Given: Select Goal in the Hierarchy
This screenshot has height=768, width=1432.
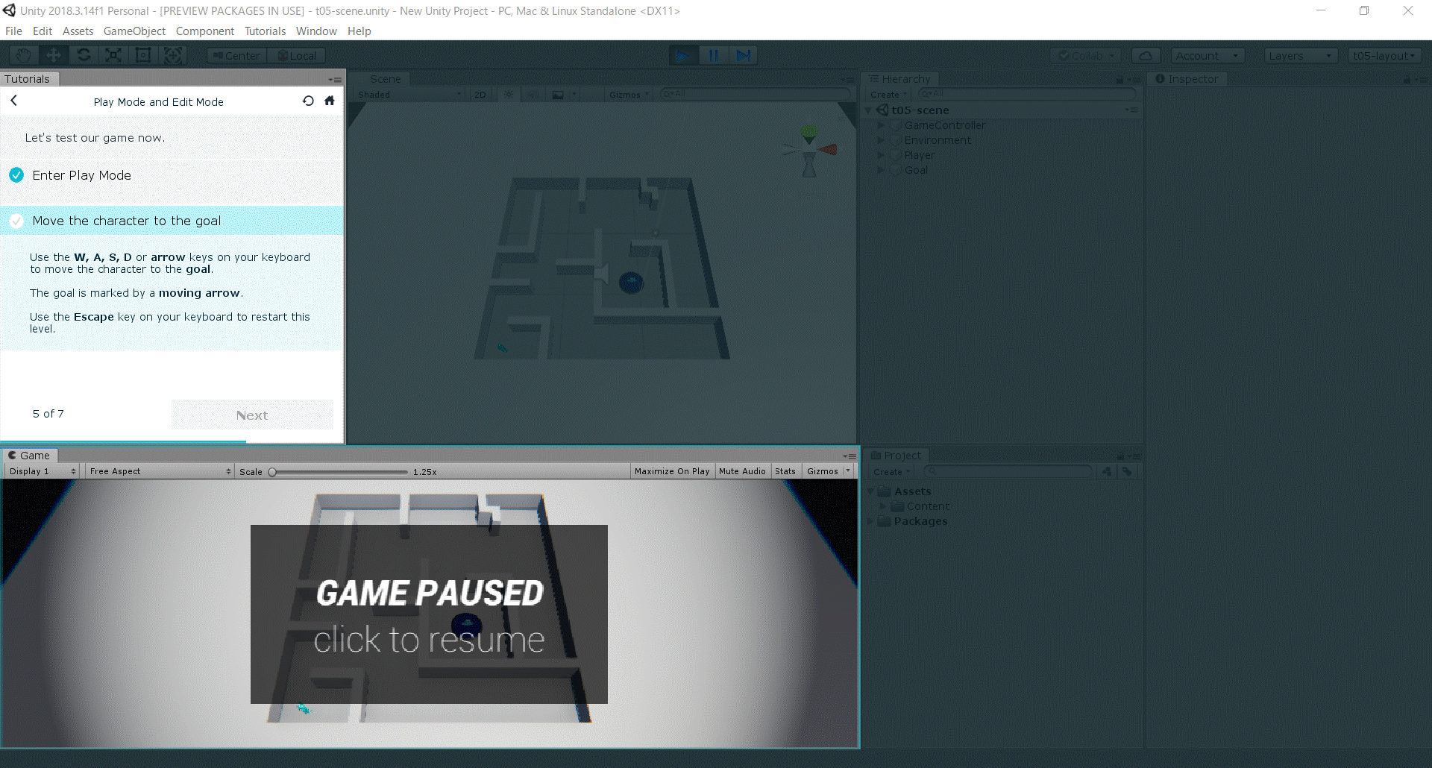Looking at the screenshot, I should (x=916, y=170).
